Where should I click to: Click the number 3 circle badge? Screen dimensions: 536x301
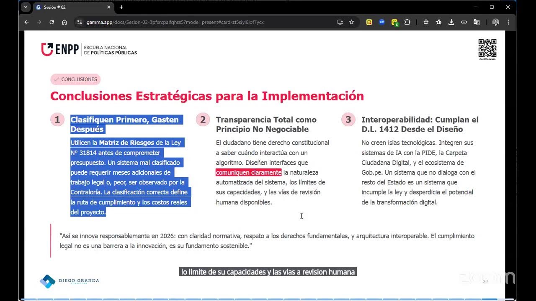348,120
